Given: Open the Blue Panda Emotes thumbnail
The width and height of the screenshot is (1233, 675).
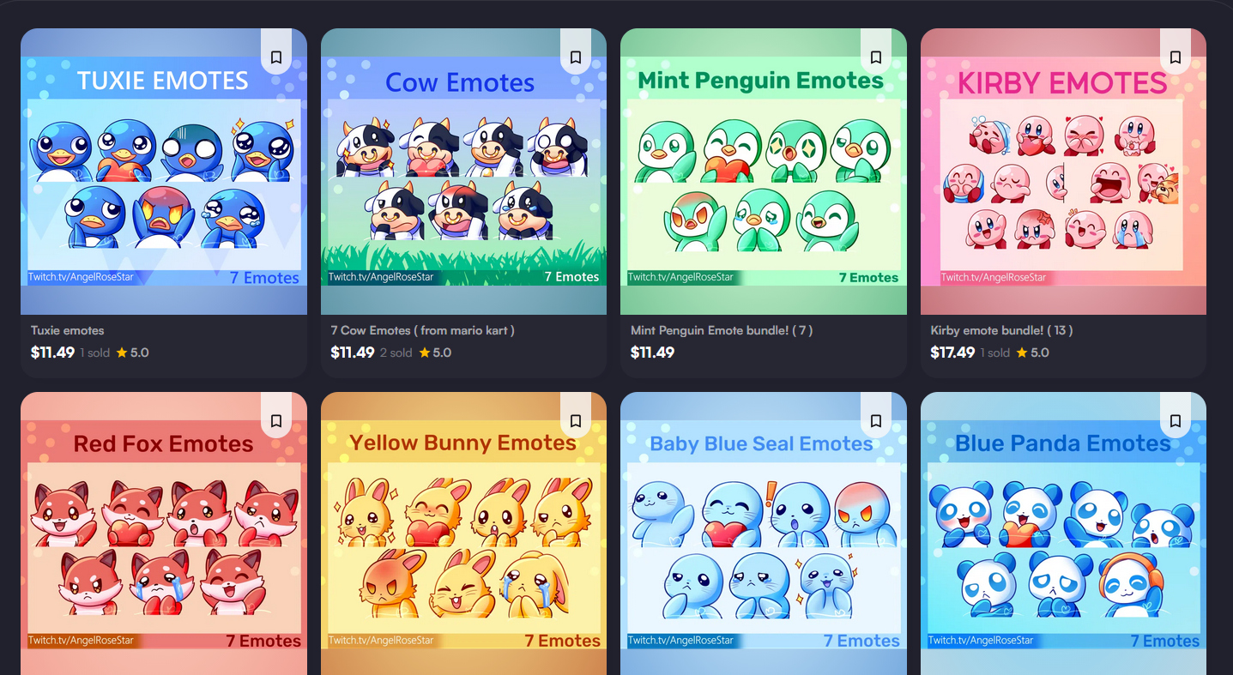Looking at the screenshot, I should [1063, 533].
